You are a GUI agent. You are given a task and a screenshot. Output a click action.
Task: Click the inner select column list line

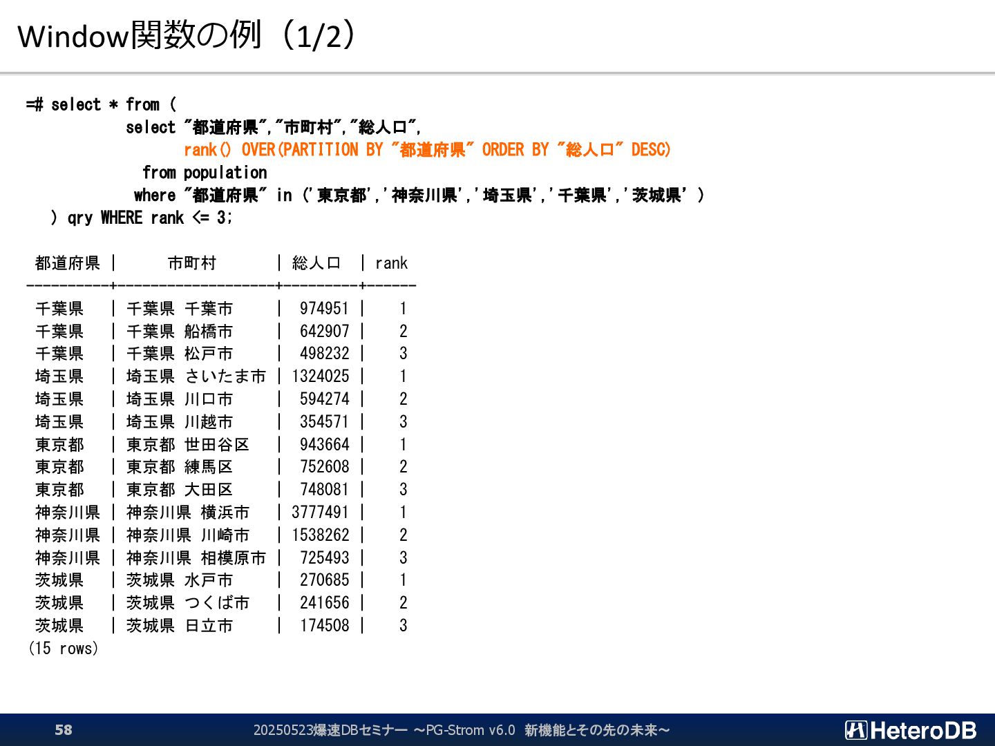[274, 128]
